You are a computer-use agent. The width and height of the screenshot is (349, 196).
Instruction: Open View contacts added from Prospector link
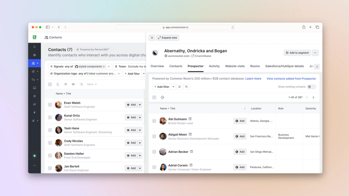(291, 79)
